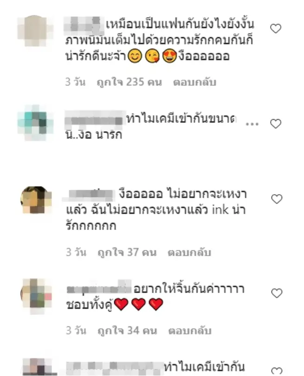Reply to the comment with 34 likes
Viewport: 304px width, 376px height.
pyautogui.click(x=190, y=331)
